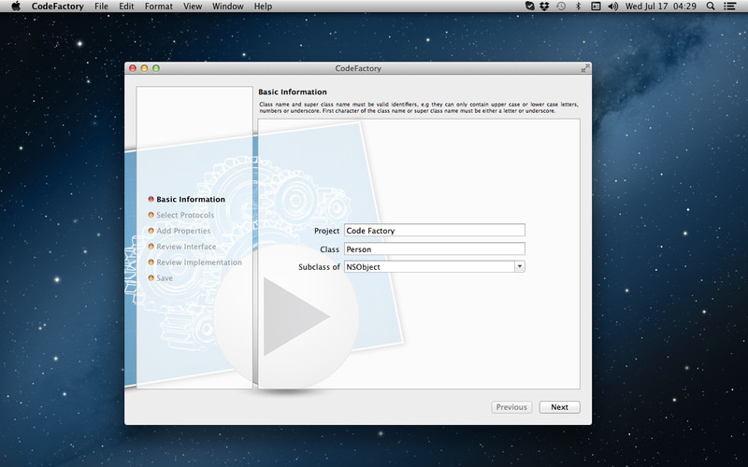Click the volume speaker icon
The image size is (748, 467).
click(x=613, y=7)
